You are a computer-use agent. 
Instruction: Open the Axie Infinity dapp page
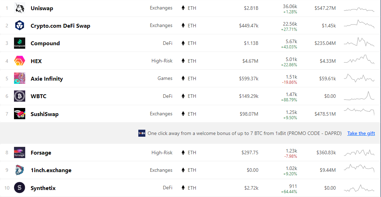(x=47, y=79)
